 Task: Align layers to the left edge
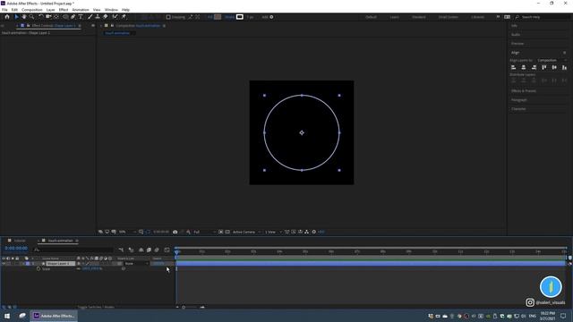pyautogui.click(x=513, y=67)
